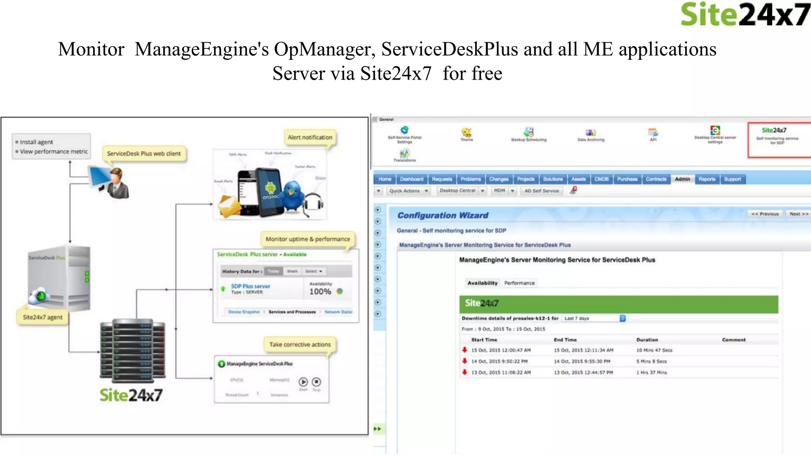
Task: Open the Theme settings icon
Action: pyautogui.click(x=467, y=132)
